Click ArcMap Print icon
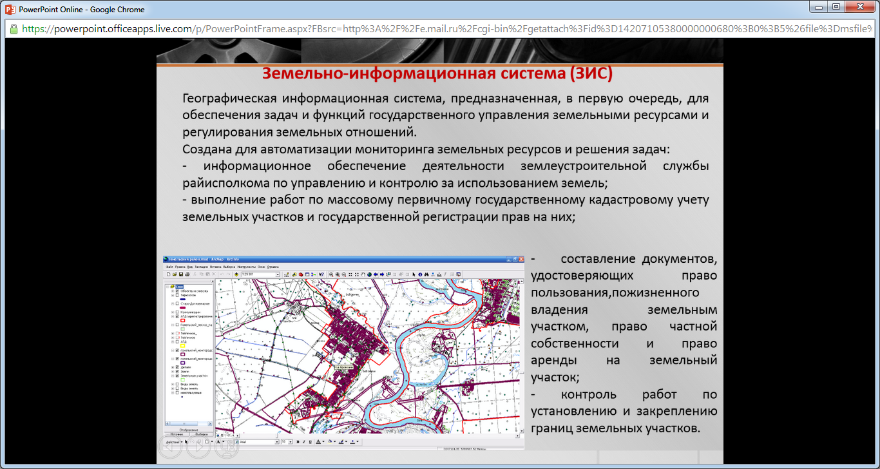880x469 pixels. click(x=187, y=274)
